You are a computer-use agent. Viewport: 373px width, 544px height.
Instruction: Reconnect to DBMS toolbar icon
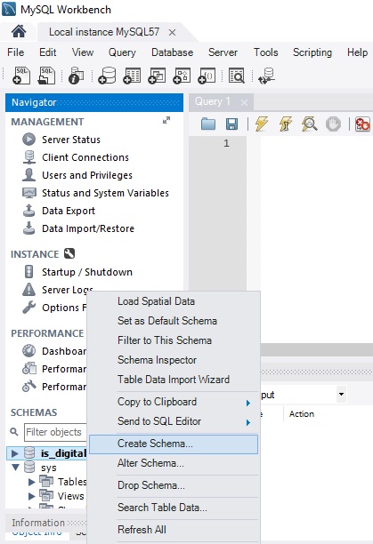pos(267,76)
